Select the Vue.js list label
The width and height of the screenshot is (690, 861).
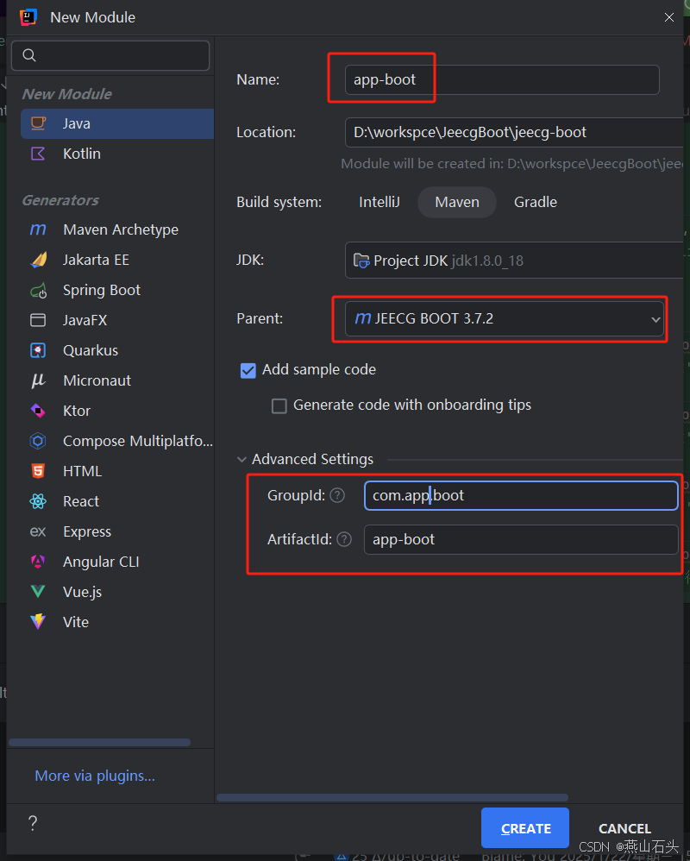point(82,592)
